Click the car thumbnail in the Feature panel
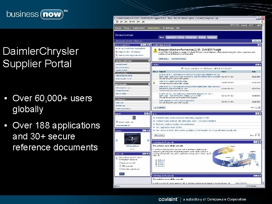Viewport: 272px width, 204px height. point(132,138)
